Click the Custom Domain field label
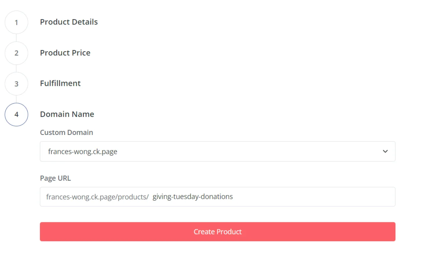This screenshot has height=253, width=444. point(66,133)
